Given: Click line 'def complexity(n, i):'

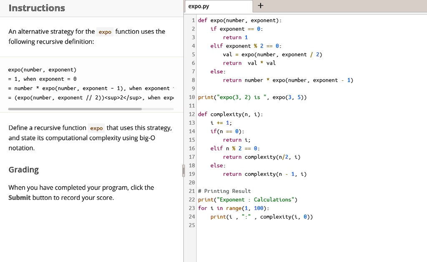Looking at the screenshot, I should 230,114.
